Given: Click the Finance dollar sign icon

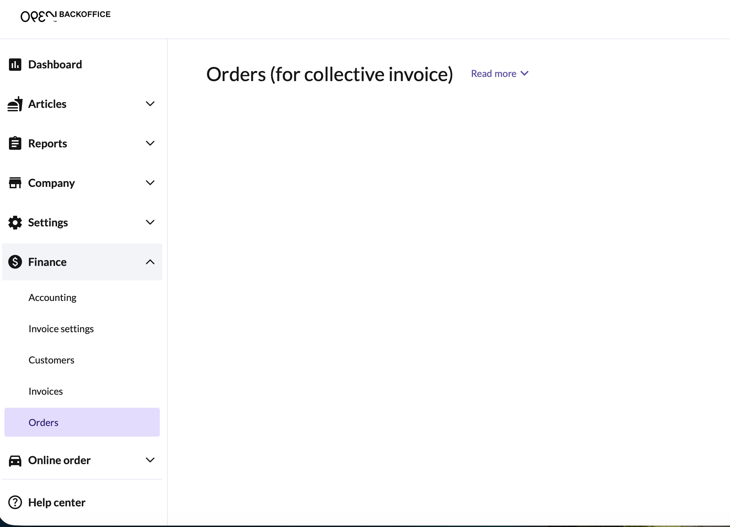Looking at the screenshot, I should (x=15, y=262).
